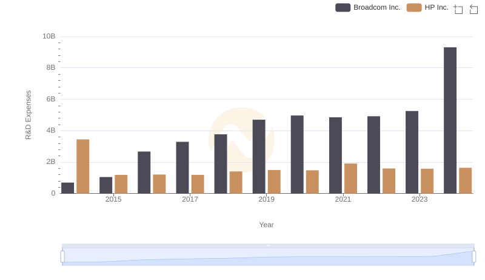Click the HP Inc. bar for 2024
Screen dimensions: 485x280
click(x=465, y=180)
